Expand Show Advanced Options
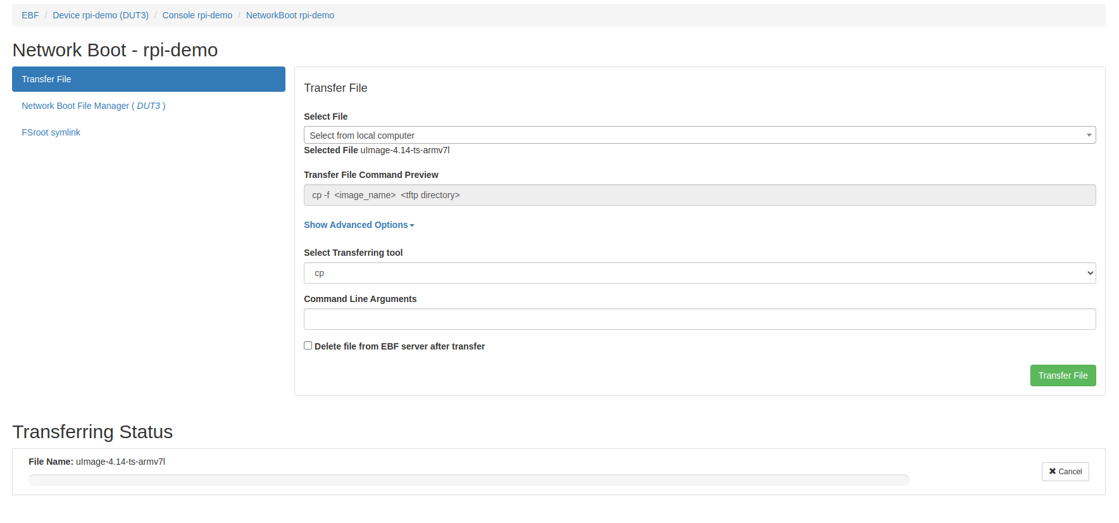 pos(359,225)
